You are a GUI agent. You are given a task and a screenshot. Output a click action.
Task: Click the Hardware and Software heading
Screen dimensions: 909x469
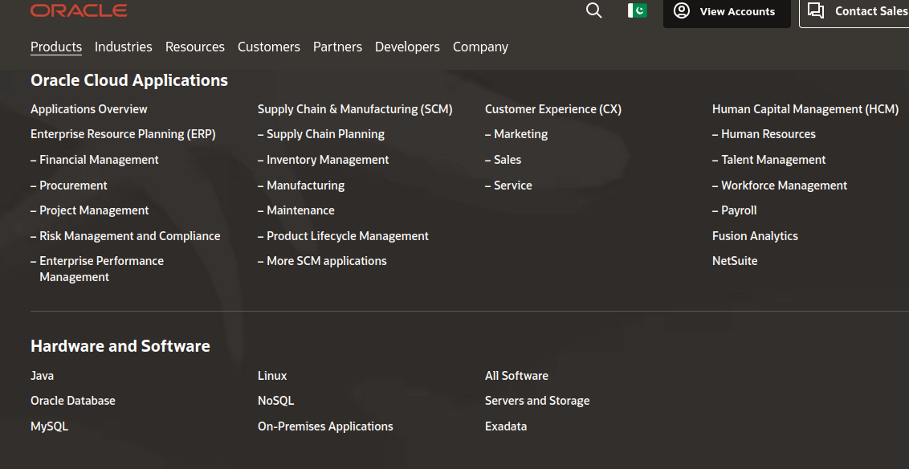point(120,346)
